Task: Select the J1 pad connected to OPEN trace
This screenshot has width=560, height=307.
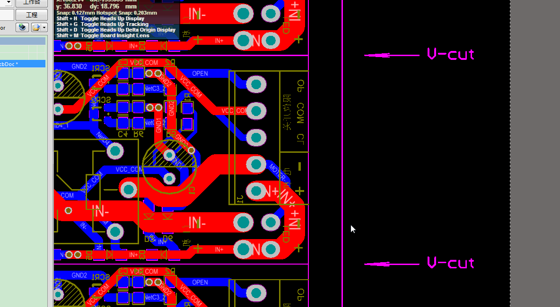Action: tap(256, 85)
